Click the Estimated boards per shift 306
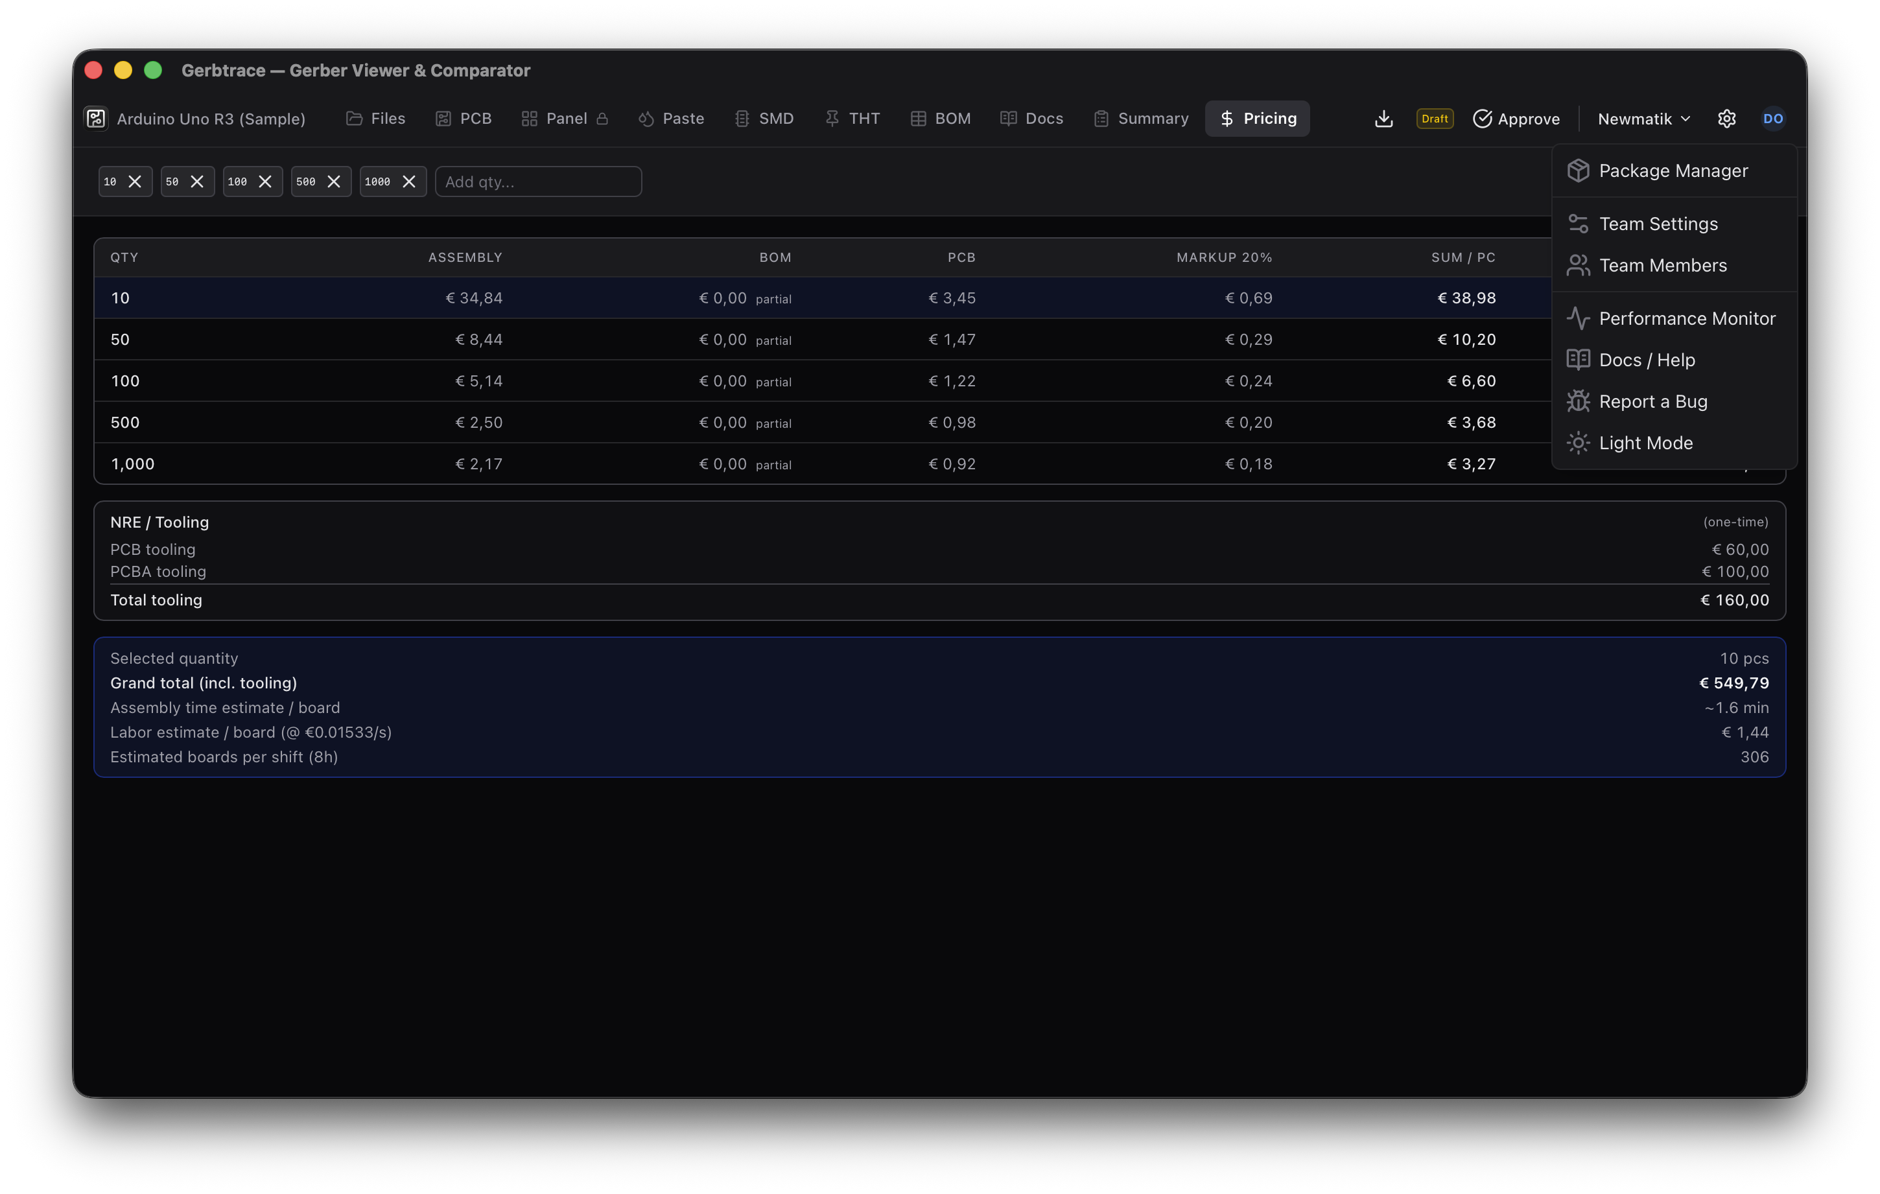The height and width of the screenshot is (1194, 1880). [x=1754, y=756]
